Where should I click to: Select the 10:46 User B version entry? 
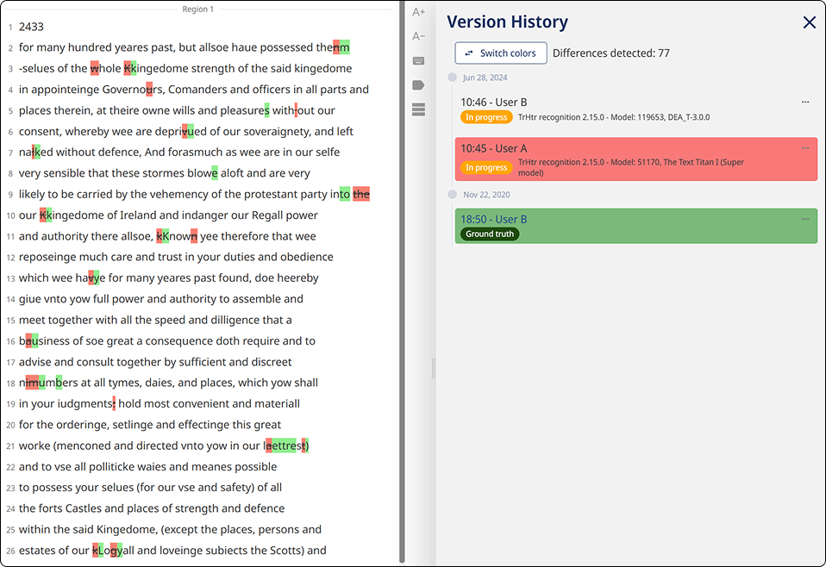coord(604,109)
